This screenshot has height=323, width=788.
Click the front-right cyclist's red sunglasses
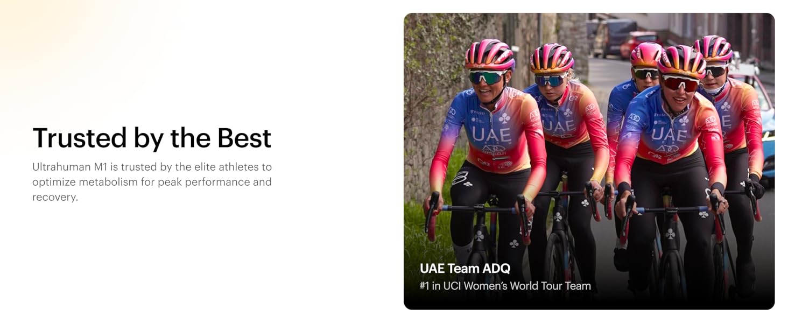[x=679, y=83]
